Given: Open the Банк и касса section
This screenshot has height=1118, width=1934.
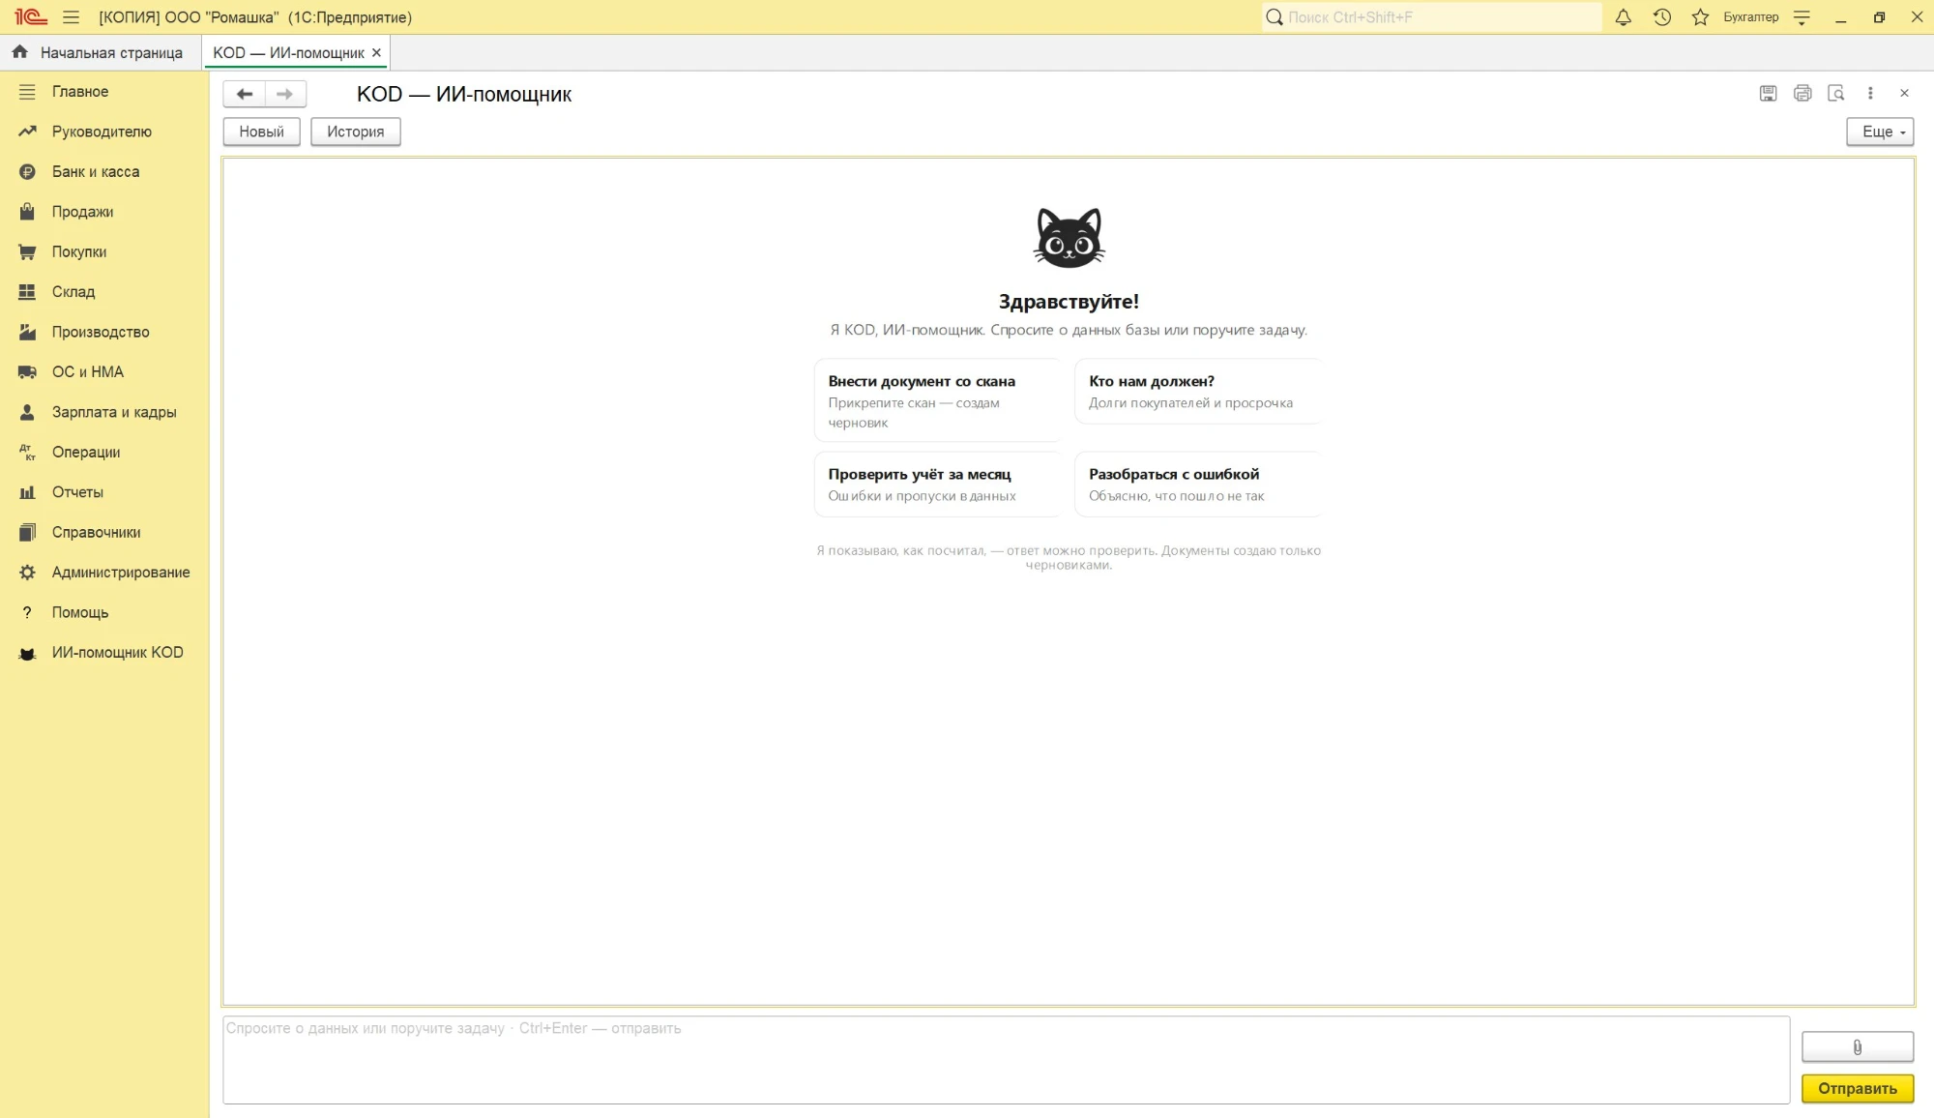Looking at the screenshot, I should (x=104, y=172).
